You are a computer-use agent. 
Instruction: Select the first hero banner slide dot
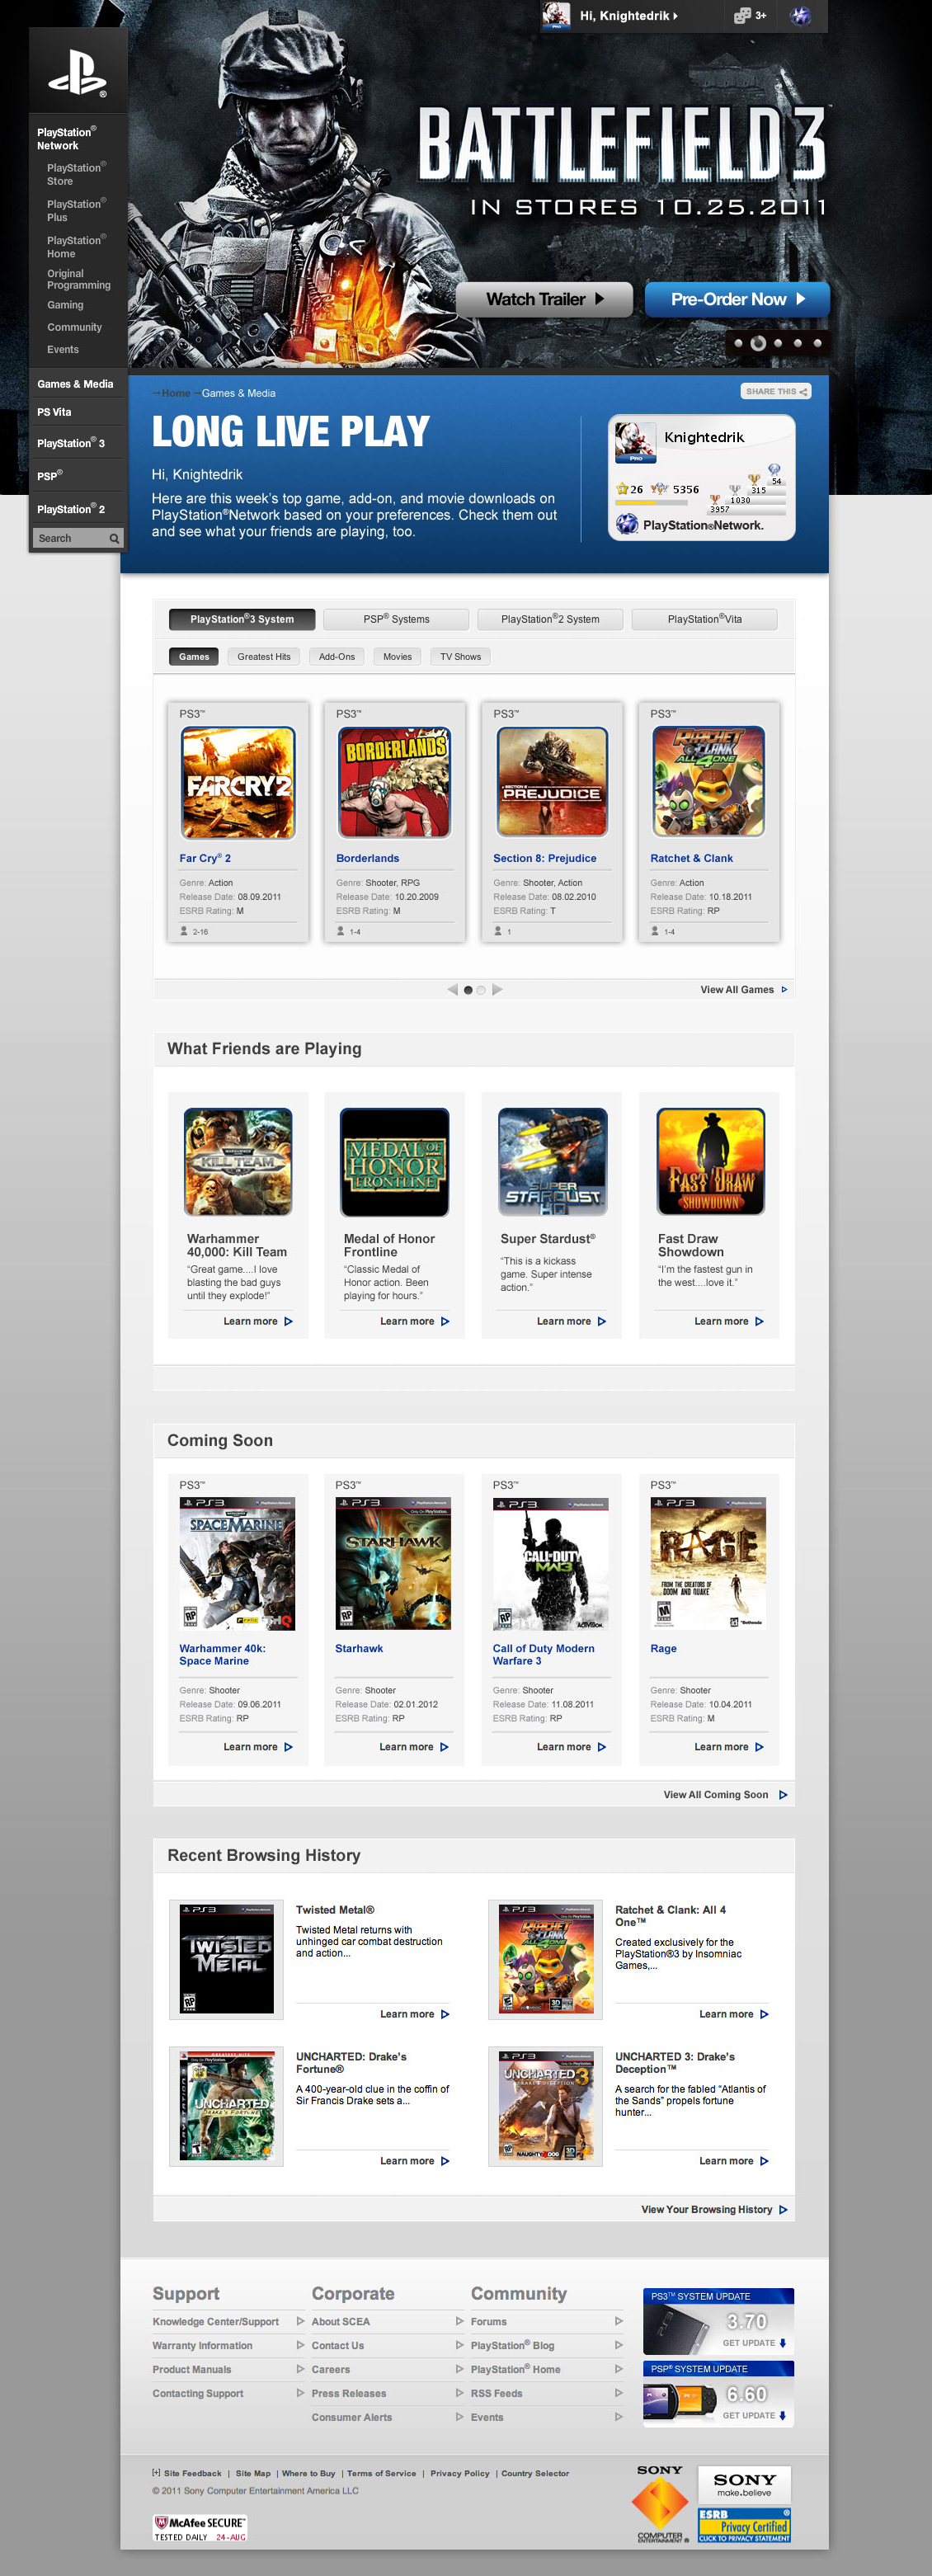[x=738, y=343]
